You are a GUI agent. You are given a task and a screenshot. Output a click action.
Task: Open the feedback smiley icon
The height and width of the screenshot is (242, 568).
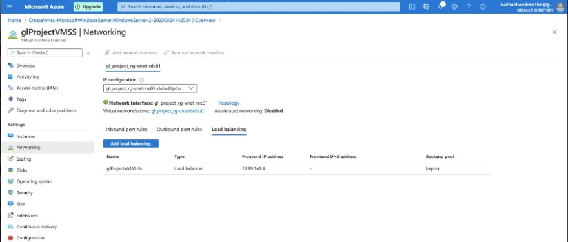coord(483,6)
